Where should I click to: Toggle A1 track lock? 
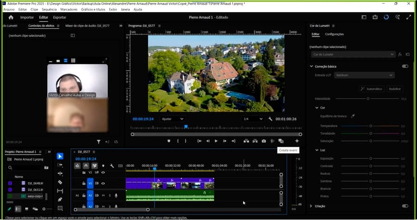click(84, 195)
